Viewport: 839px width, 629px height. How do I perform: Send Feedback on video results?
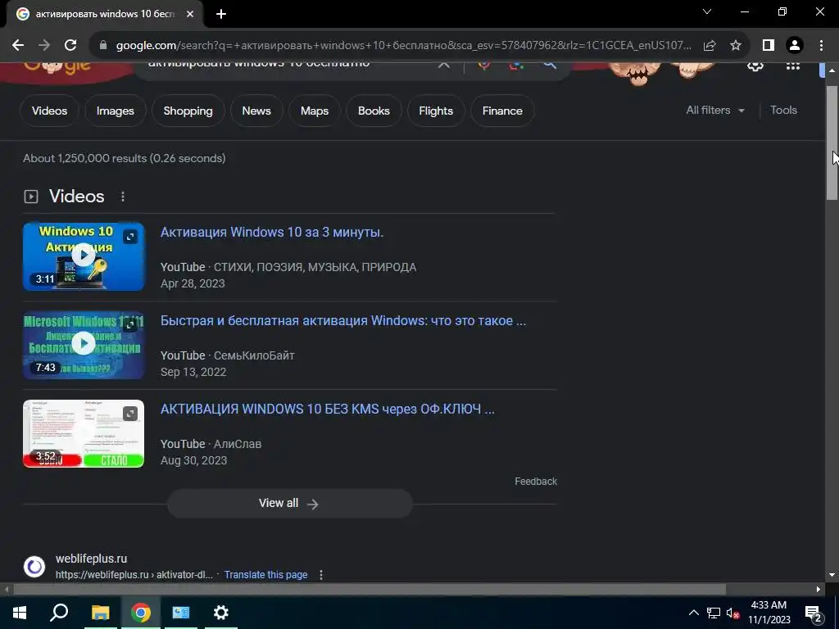click(x=536, y=482)
